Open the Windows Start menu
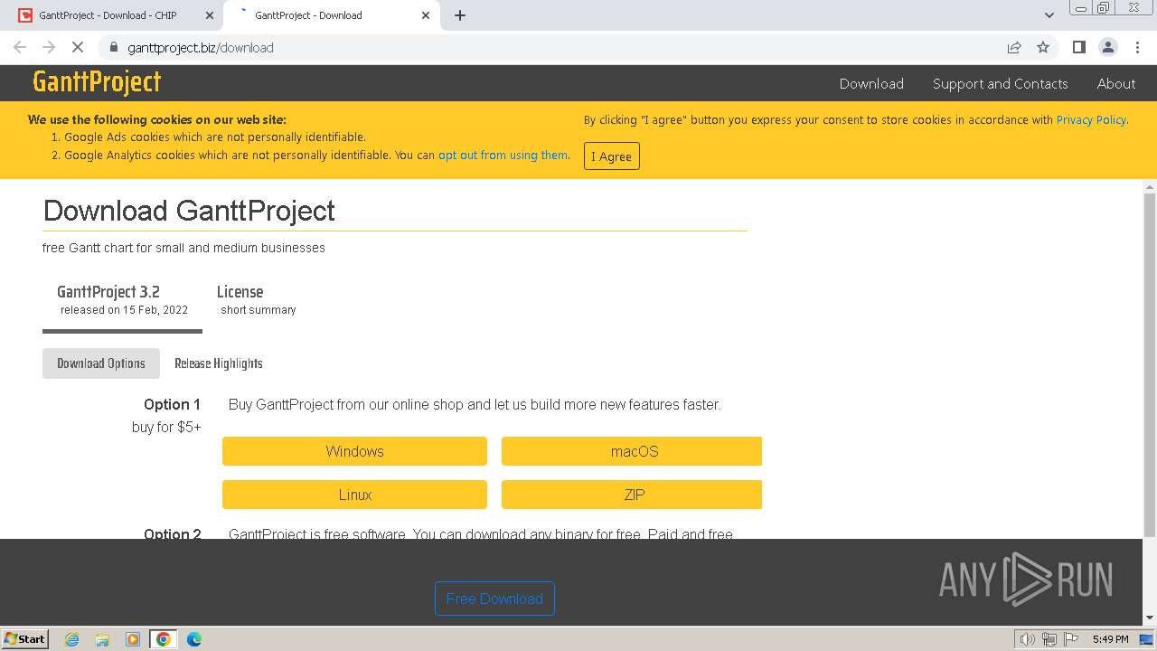Image resolution: width=1157 pixels, height=651 pixels. pyautogui.click(x=25, y=638)
